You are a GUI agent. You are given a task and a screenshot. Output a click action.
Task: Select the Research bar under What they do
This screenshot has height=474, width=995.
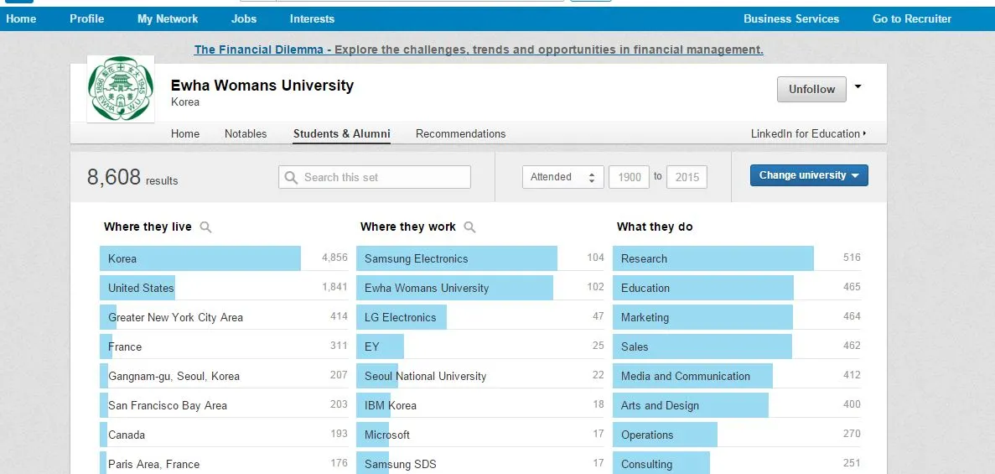point(713,258)
